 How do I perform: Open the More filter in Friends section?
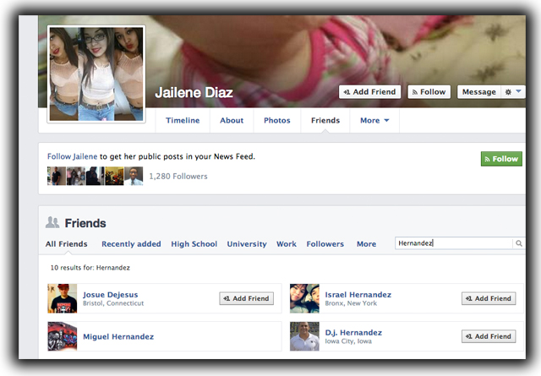pos(366,244)
